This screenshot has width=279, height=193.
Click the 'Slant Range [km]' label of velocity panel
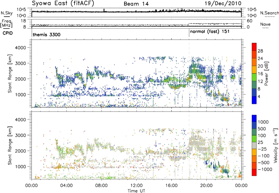pyautogui.click(x=10, y=145)
